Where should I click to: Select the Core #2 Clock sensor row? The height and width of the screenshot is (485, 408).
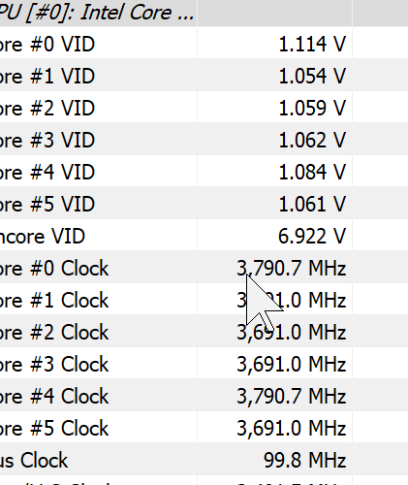204,331
